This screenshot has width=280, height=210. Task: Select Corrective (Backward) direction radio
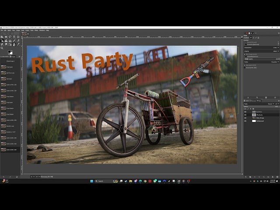point(246,45)
